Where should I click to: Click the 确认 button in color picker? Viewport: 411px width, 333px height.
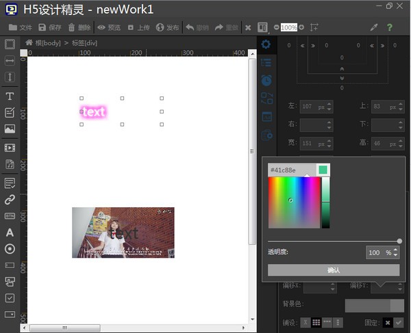click(x=334, y=270)
